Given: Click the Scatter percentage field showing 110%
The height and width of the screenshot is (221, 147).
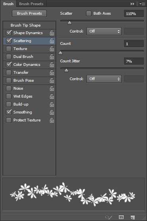Looking at the screenshot, I should pyautogui.click(x=134, y=13).
